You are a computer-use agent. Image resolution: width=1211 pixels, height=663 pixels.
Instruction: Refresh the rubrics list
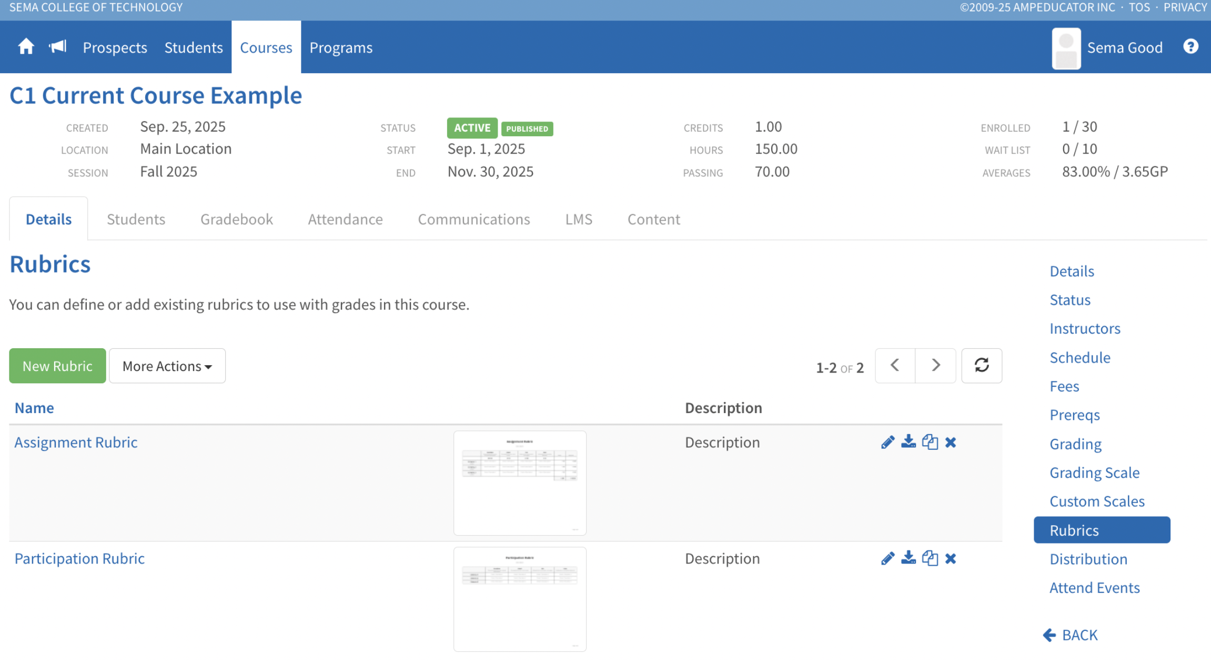click(x=981, y=366)
